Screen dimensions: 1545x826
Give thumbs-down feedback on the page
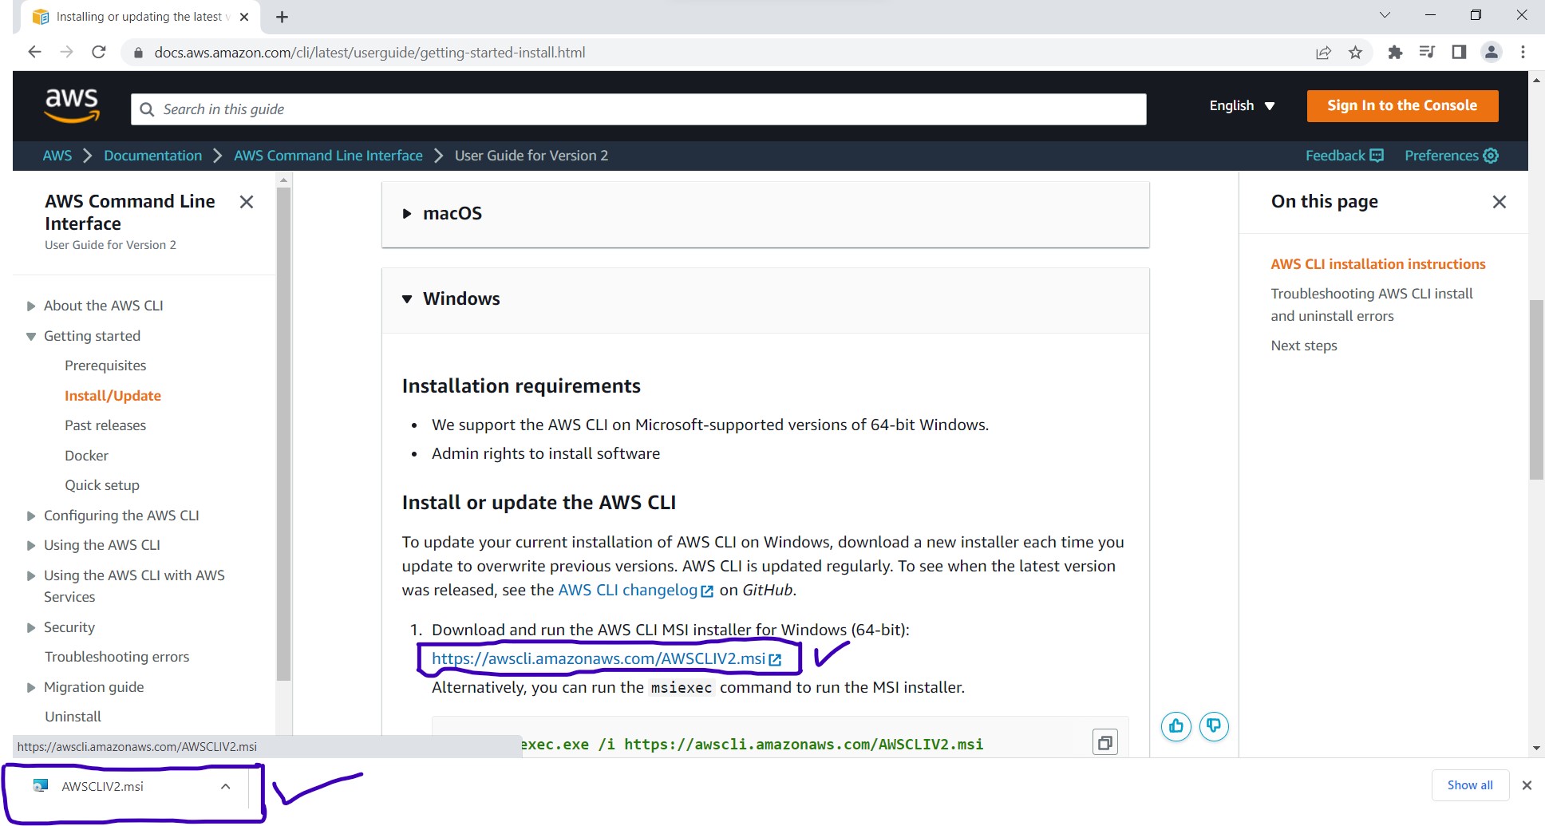[1214, 726]
